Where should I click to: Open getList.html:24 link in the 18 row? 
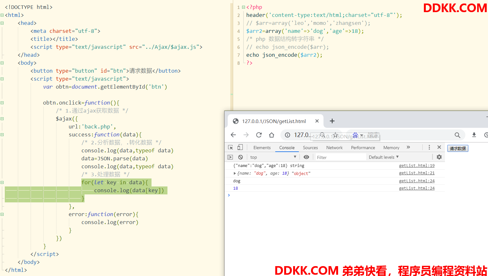(x=417, y=188)
